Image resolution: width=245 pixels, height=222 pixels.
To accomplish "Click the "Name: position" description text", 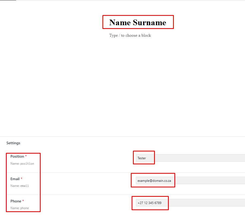I will point(22,164).
